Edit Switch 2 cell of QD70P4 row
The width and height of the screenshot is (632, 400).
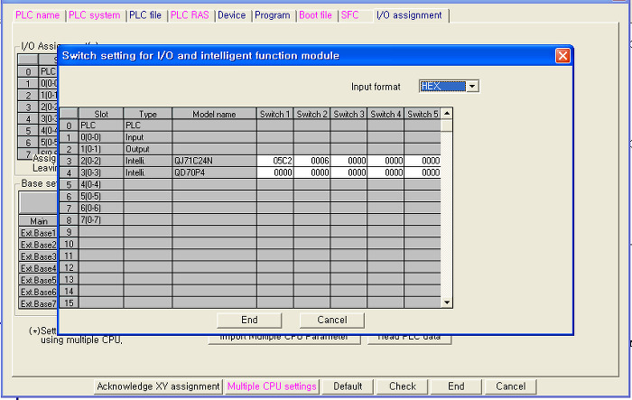click(312, 172)
